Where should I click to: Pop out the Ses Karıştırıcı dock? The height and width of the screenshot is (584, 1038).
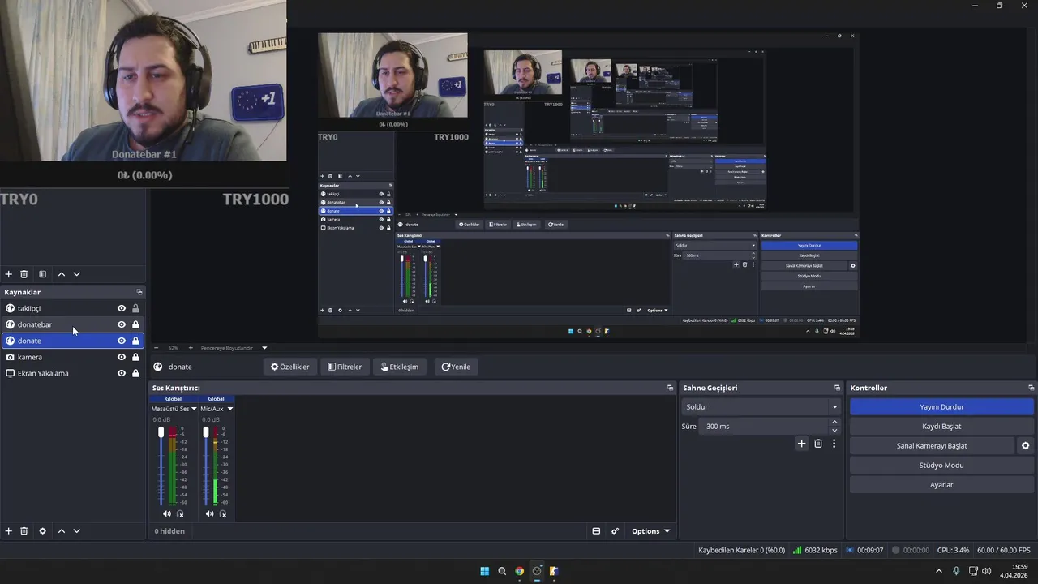click(670, 388)
